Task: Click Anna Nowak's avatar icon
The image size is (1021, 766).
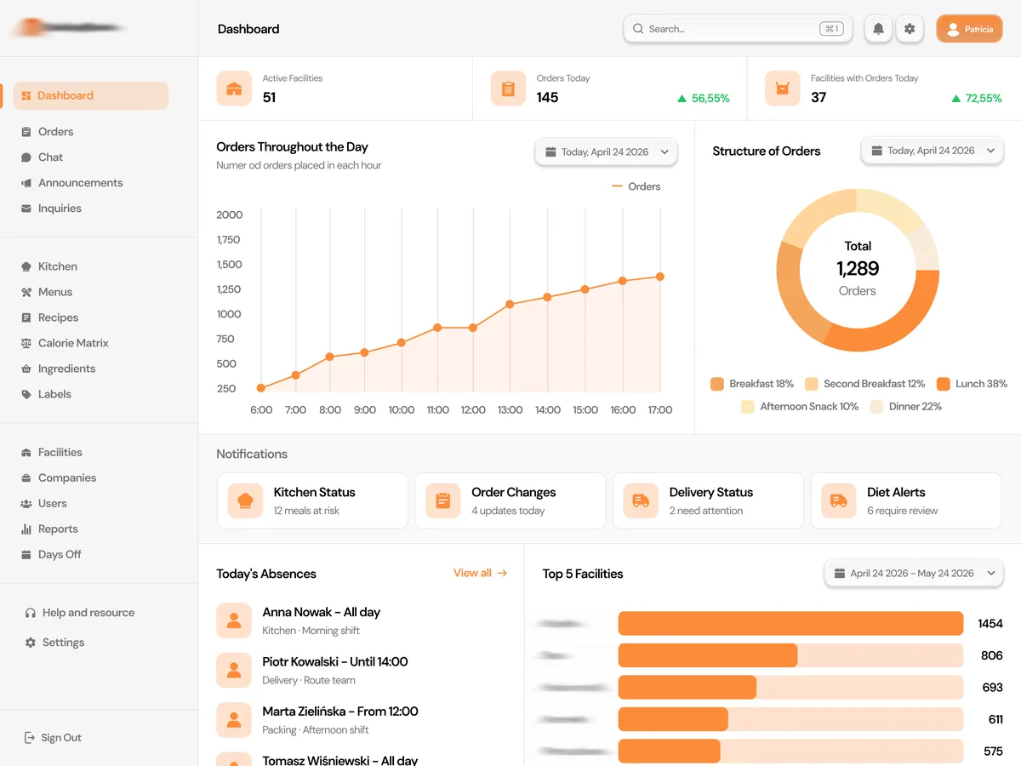Action: pyautogui.click(x=234, y=620)
